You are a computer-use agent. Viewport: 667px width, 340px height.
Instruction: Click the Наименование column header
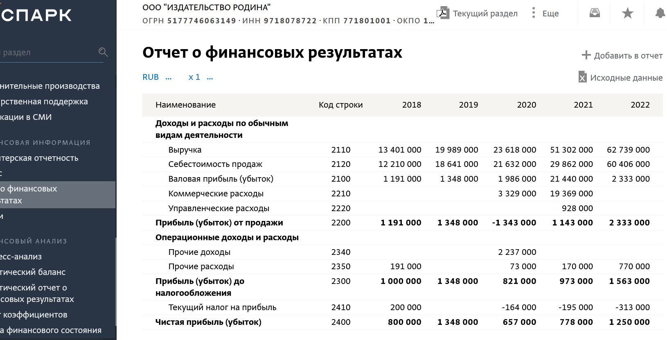(185, 105)
